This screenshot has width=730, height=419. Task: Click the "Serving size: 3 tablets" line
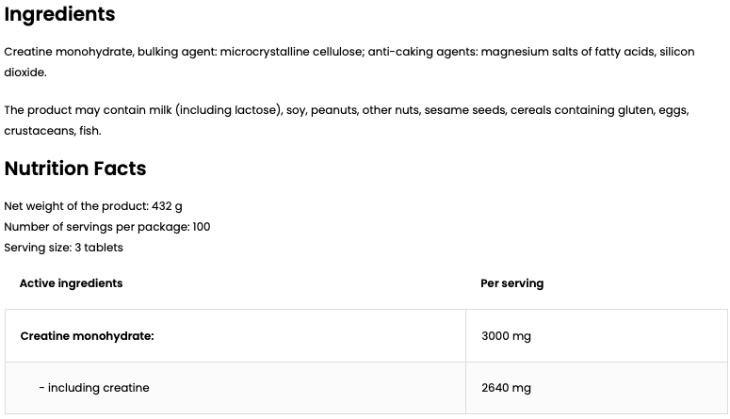coord(63,248)
